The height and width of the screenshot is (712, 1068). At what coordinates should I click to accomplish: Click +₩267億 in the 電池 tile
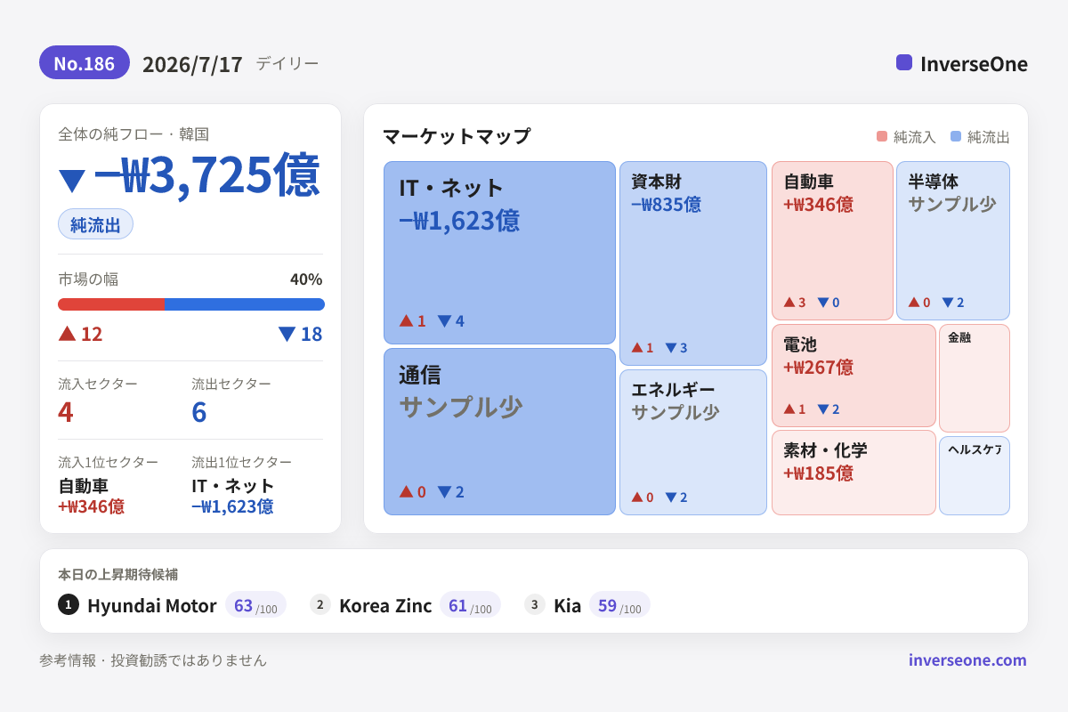tap(818, 367)
